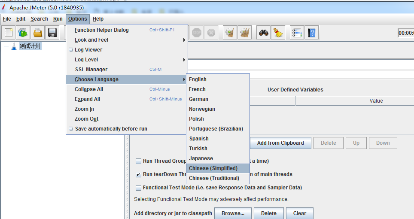Enable Functional Test Mode checkbox
The image size is (414, 219).
click(138, 188)
